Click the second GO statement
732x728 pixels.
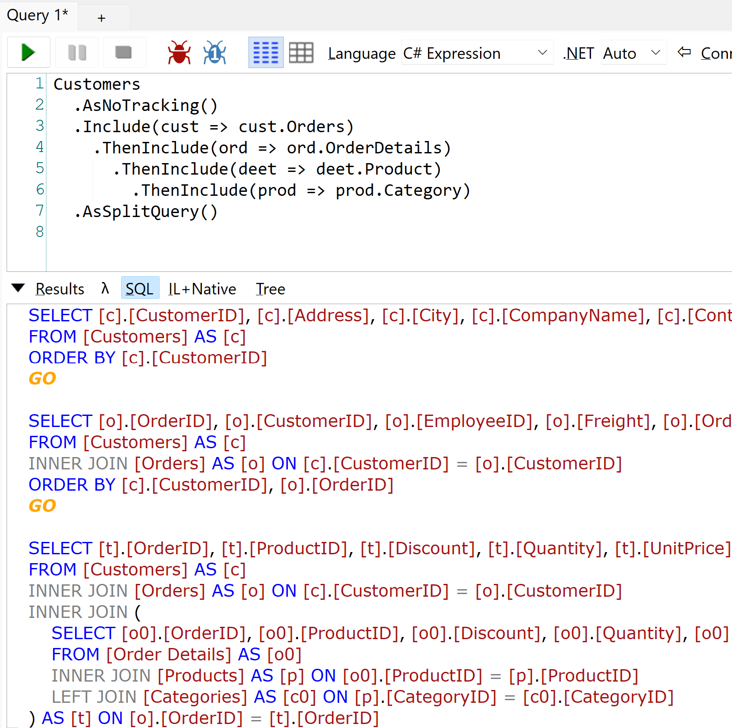(x=42, y=506)
